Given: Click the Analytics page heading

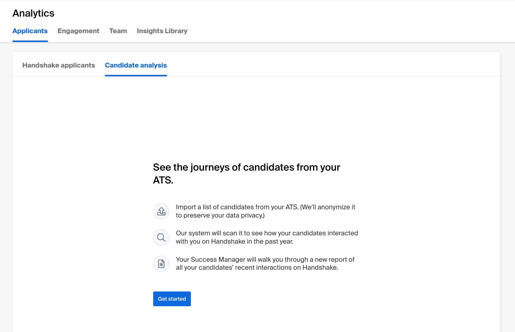Looking at the screenshot, I should (x=33, y=13).
